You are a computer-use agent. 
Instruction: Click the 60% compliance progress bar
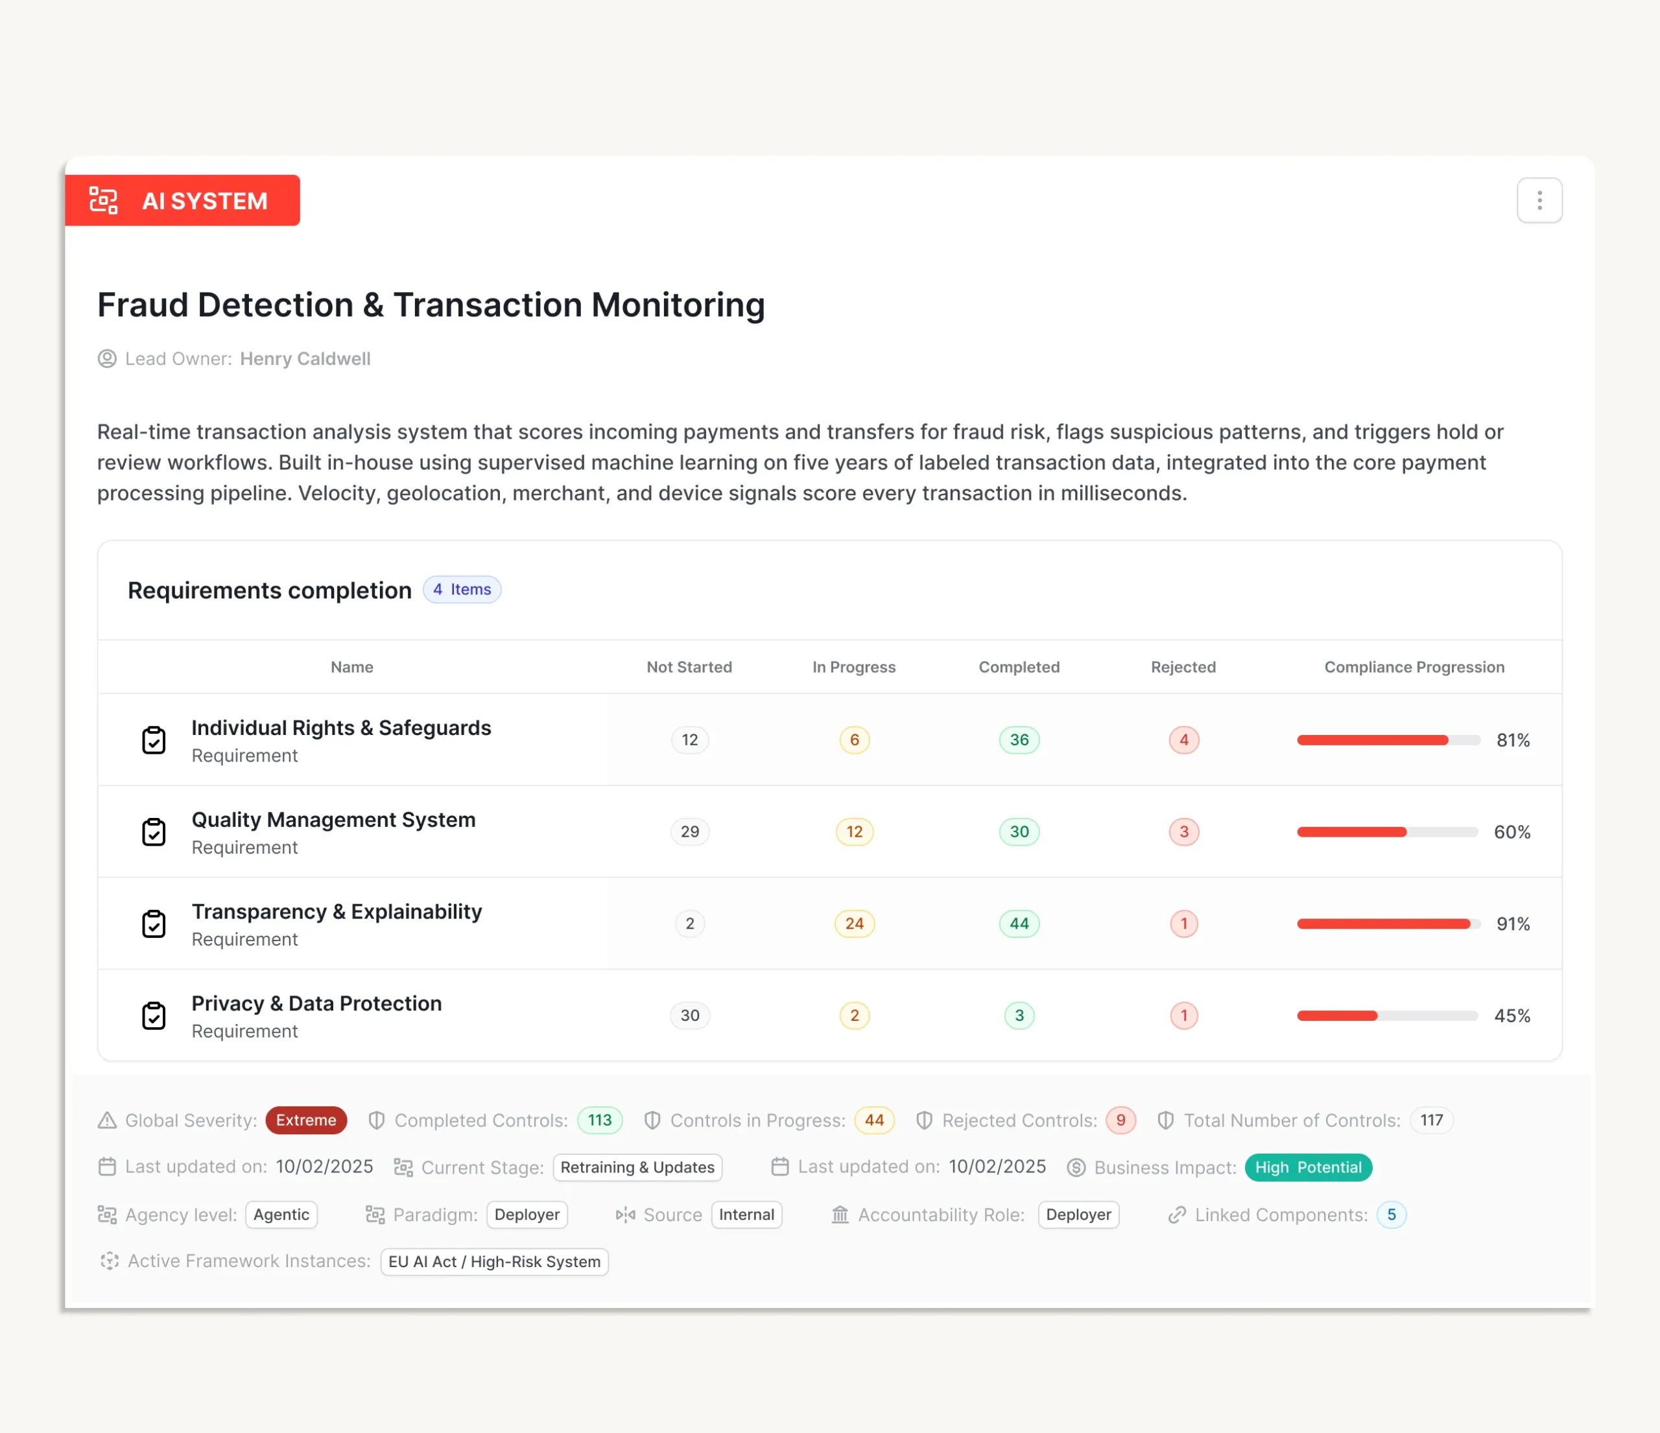pos(1388,832)
